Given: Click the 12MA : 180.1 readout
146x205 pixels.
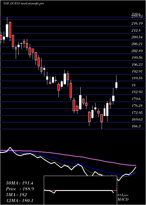Looking at the screenshot, I should [20, 200].
